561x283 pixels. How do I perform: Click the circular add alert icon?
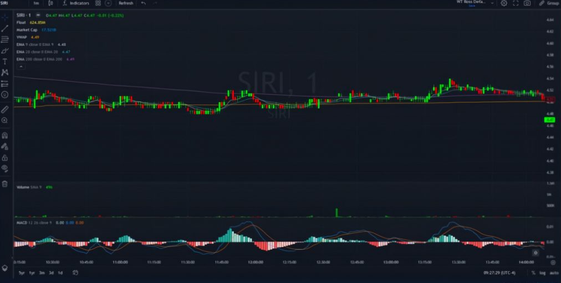[x=108, y=3]
